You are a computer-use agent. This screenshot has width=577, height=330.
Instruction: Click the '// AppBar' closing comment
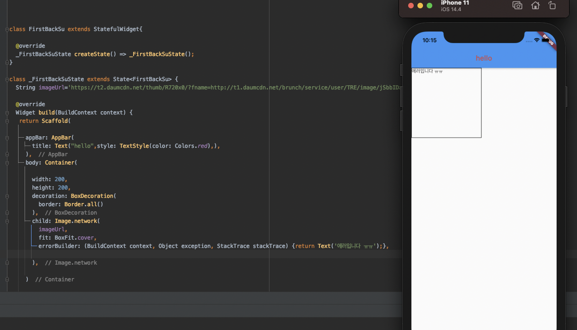[53, 154]
